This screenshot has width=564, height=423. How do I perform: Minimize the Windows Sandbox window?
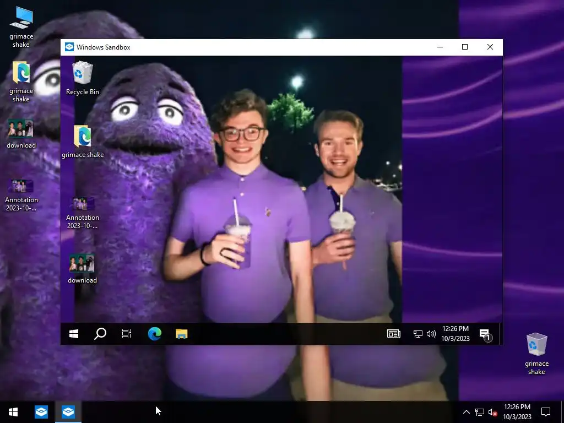click(440, 47)
